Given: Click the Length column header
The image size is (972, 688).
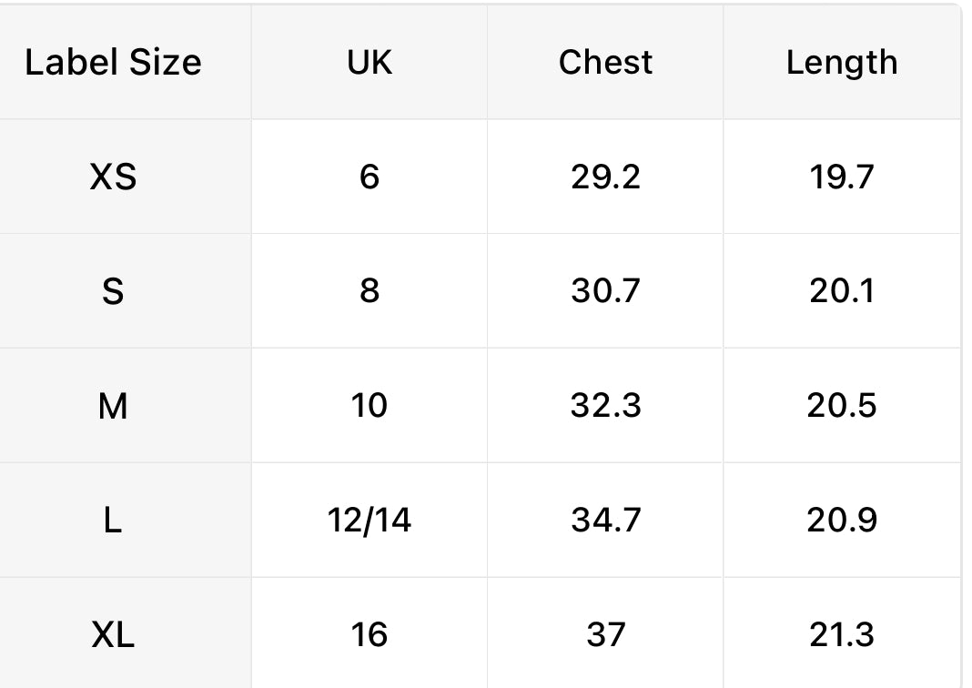Looking at the screenshot, I should pyautogui.click(x=841, y=62).
